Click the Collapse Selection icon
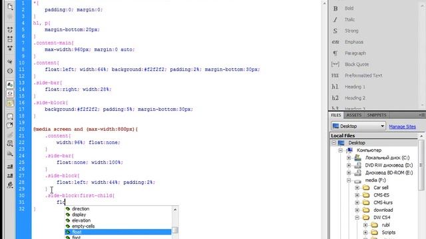426x239 pixels. point(10,39)
